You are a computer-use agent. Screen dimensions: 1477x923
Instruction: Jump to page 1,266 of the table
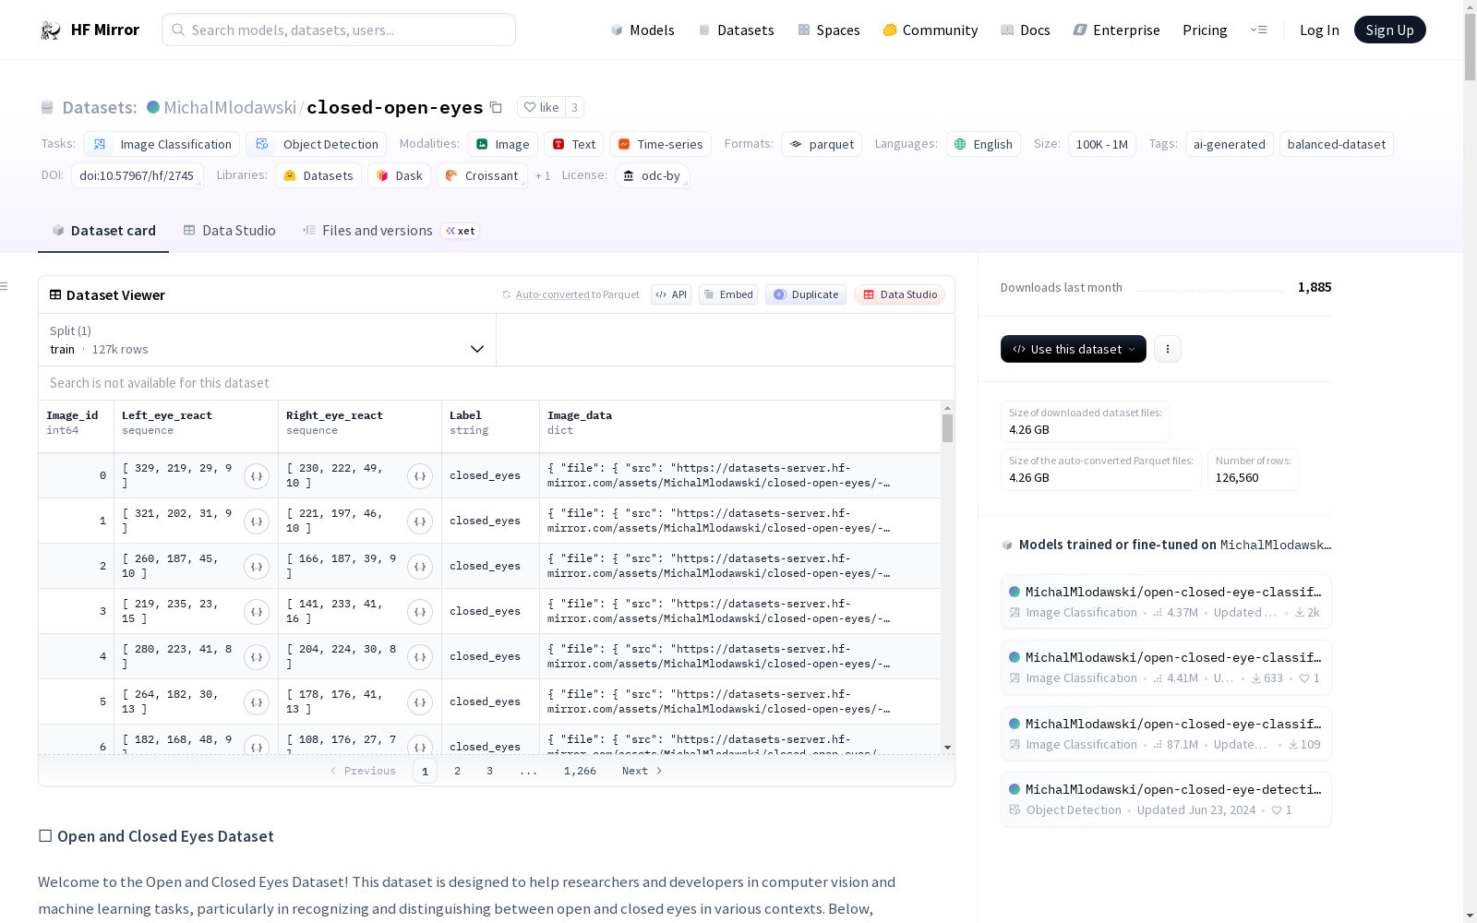click(580, 771)
